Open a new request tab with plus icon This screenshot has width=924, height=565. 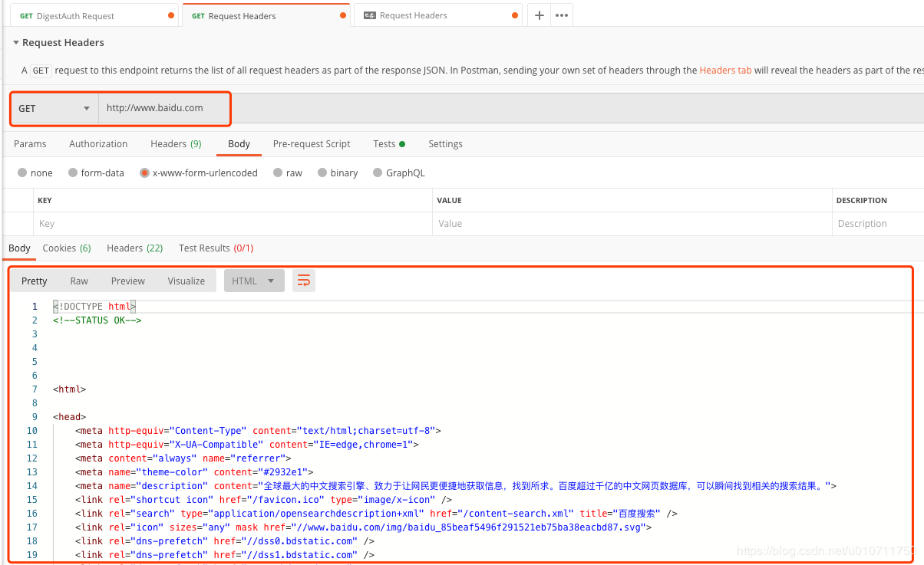coord(540,15)
